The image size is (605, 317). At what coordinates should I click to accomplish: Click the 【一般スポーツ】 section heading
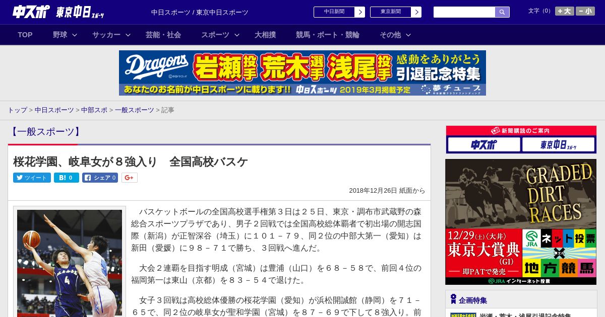[45, 132]
